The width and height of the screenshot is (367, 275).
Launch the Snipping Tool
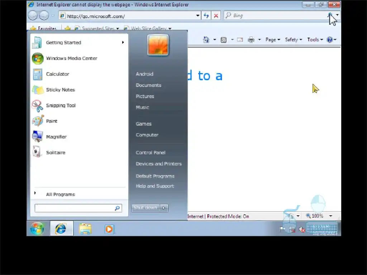coord(79,105)
